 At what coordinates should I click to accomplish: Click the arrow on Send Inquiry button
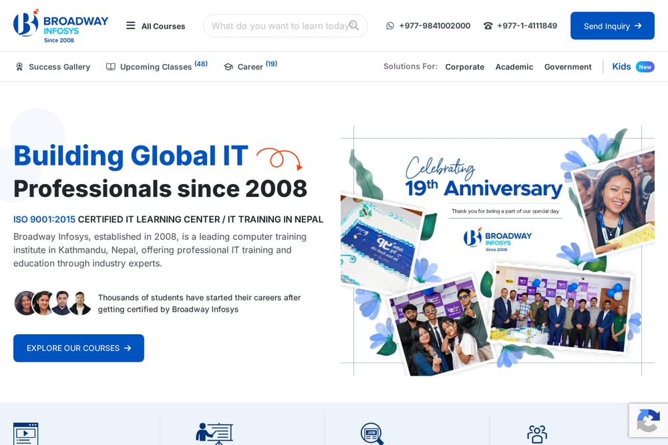[638, 25]
